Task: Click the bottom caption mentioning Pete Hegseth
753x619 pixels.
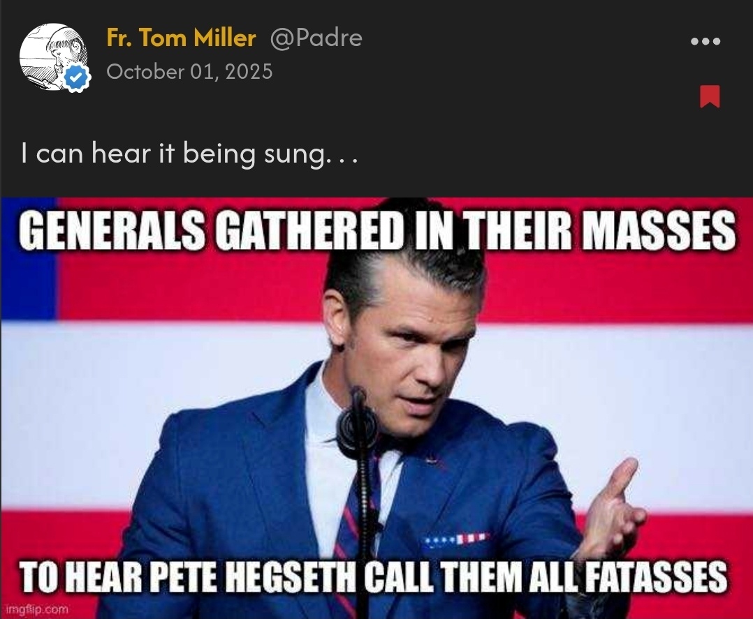Action: click(x=374, y=579)
